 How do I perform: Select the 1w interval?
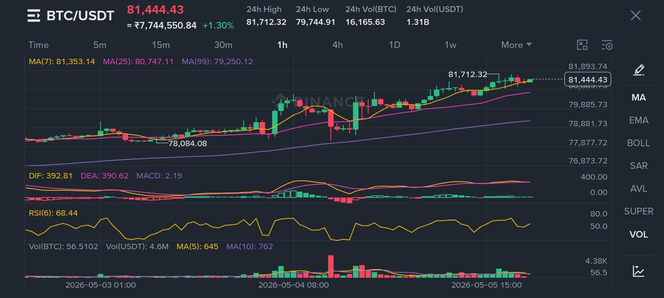click(450, 45)
